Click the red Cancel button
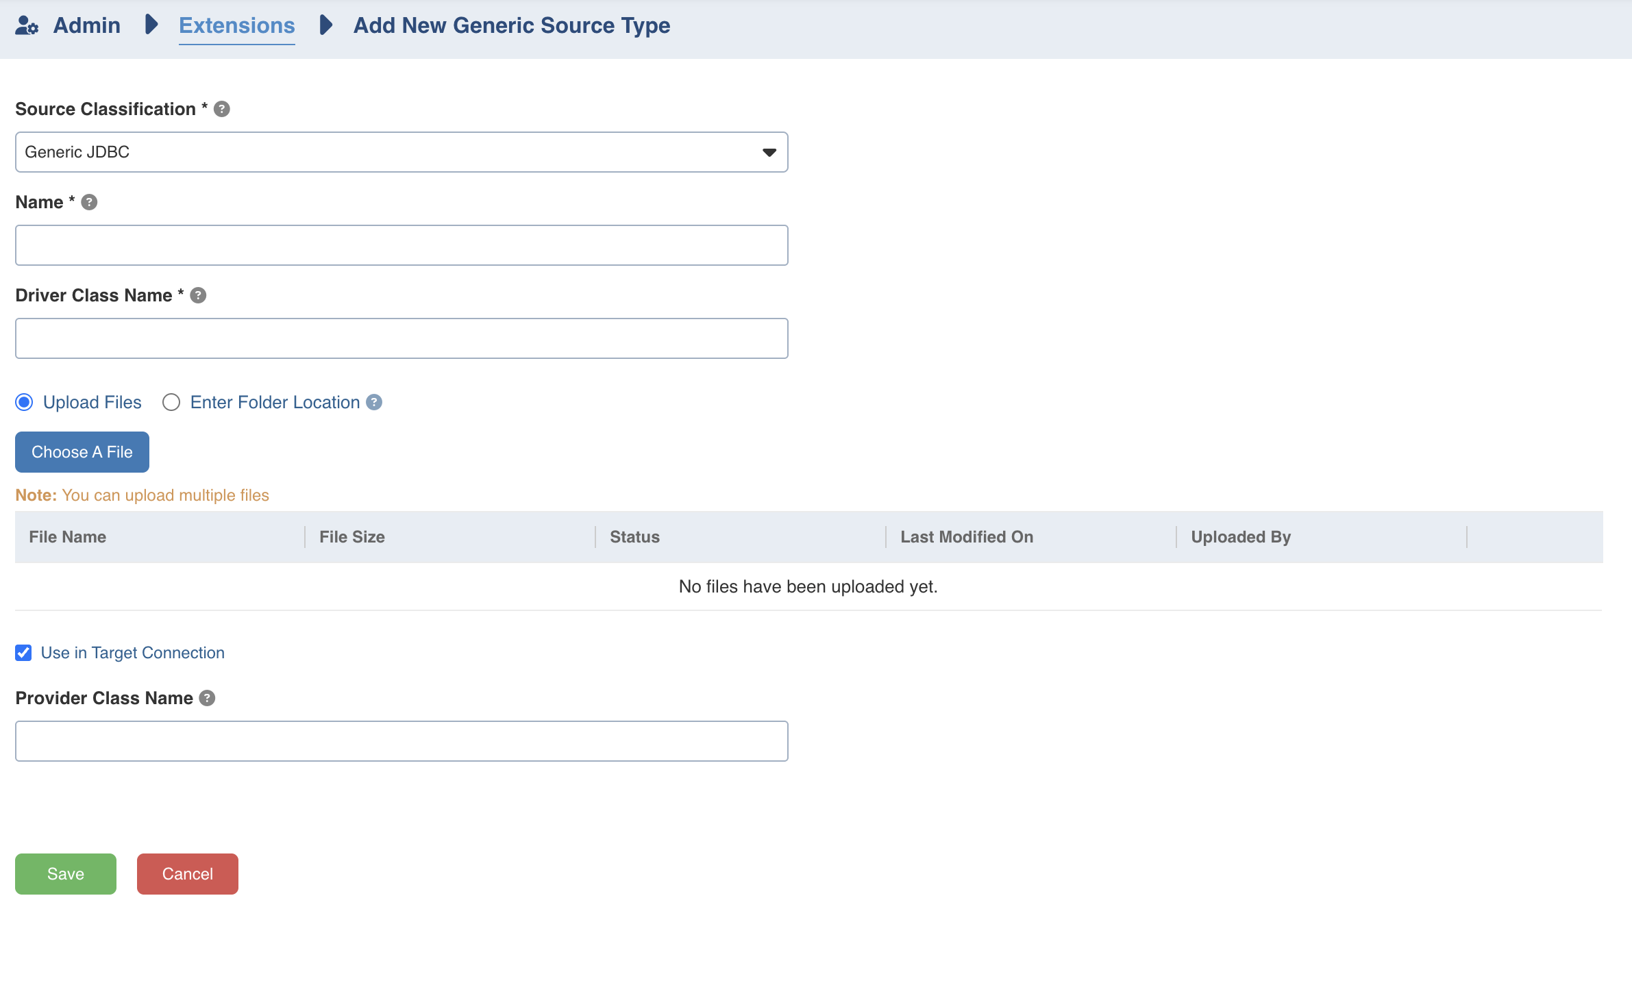This screenshot has width=1632, height=985. [x=187, y=874]
